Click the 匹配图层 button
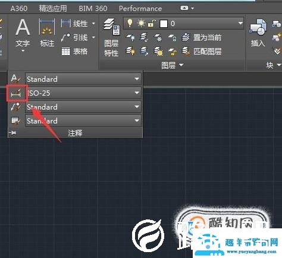Screen dimensions: 282x258 click(x=202, y=52)
